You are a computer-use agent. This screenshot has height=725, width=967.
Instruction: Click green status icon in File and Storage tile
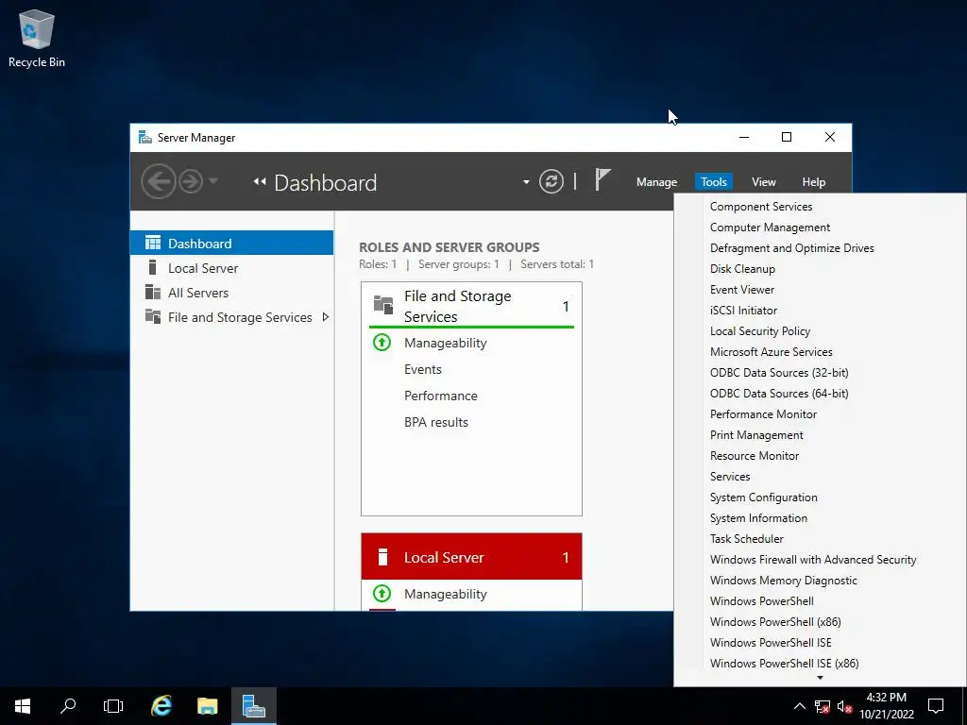point(382,342)
